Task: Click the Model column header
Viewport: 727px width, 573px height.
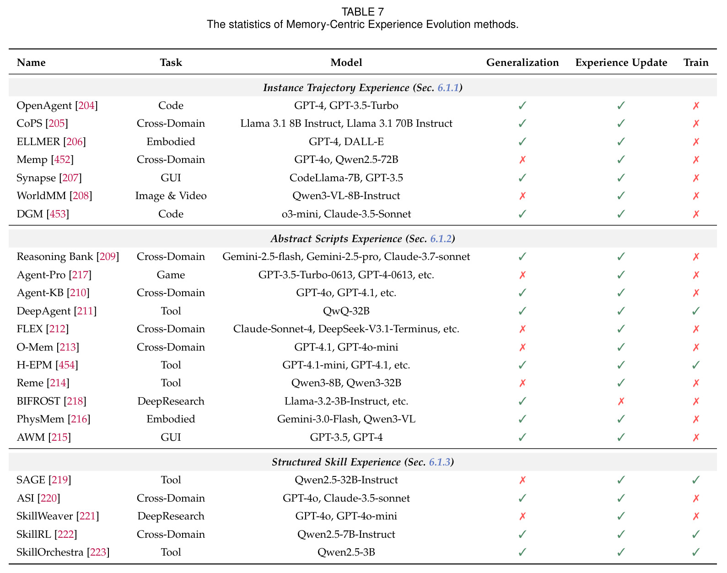Action: (346, 63)
